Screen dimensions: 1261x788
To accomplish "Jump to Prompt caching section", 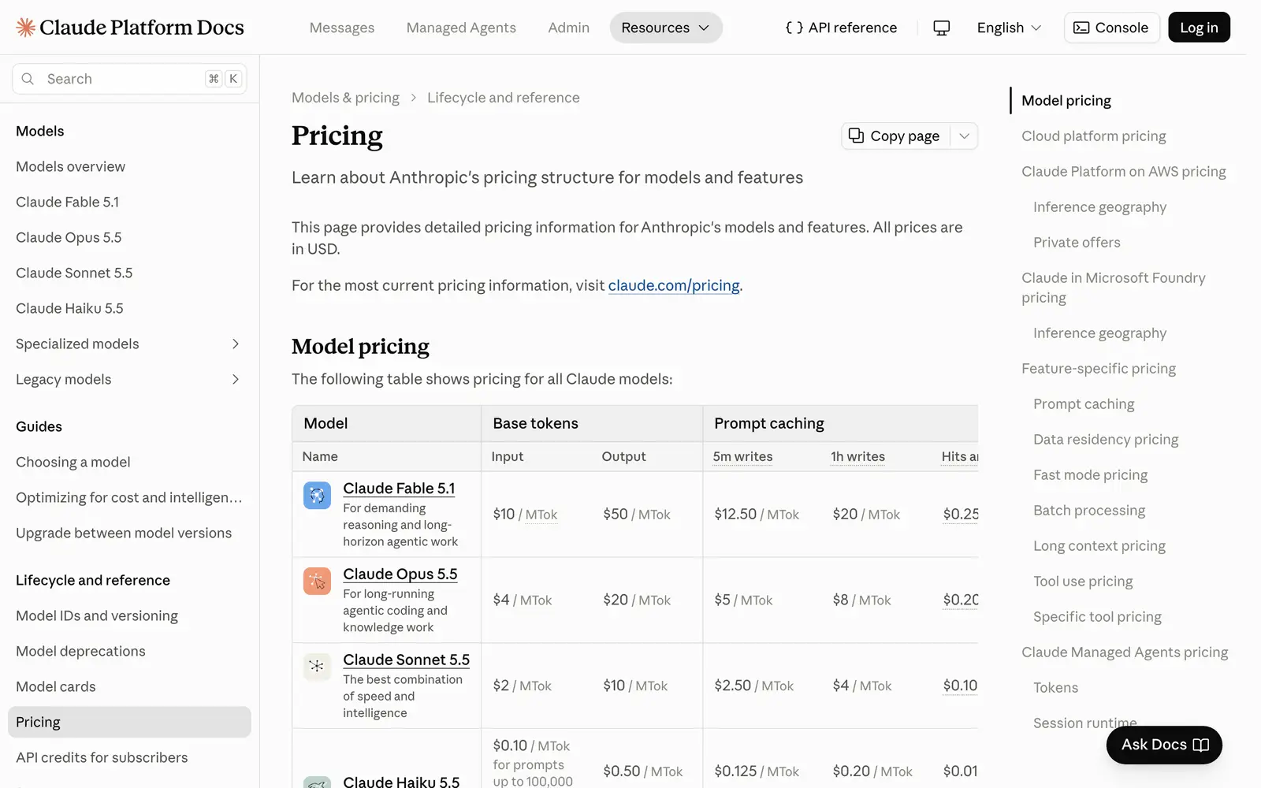I will tap(1084, 403).
